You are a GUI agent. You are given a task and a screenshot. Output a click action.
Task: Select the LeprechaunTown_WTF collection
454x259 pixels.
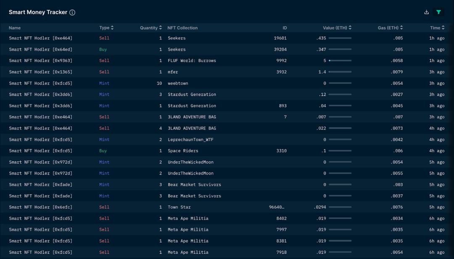pos(190,140)
